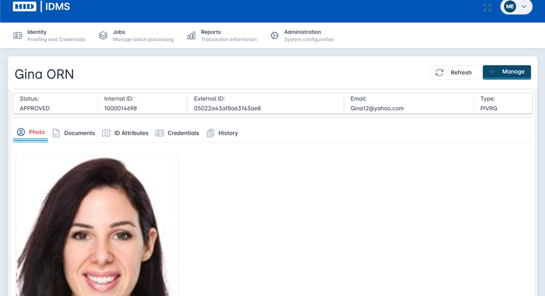Image resolution: width=545 pixels, height=296 pixels.
Task: Open the Manage dropdown button
Action: click(x=507, y=72)
